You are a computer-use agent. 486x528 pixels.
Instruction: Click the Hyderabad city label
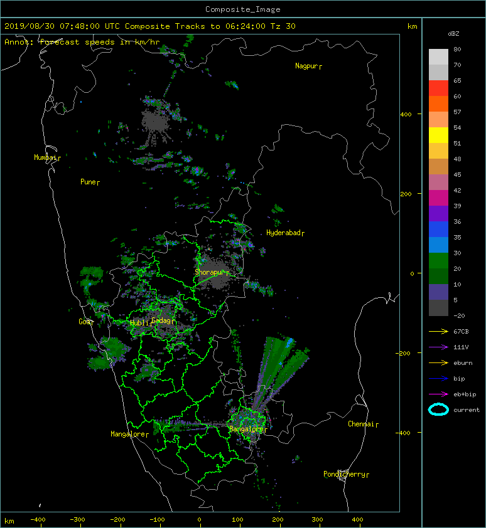click(283, 233)
